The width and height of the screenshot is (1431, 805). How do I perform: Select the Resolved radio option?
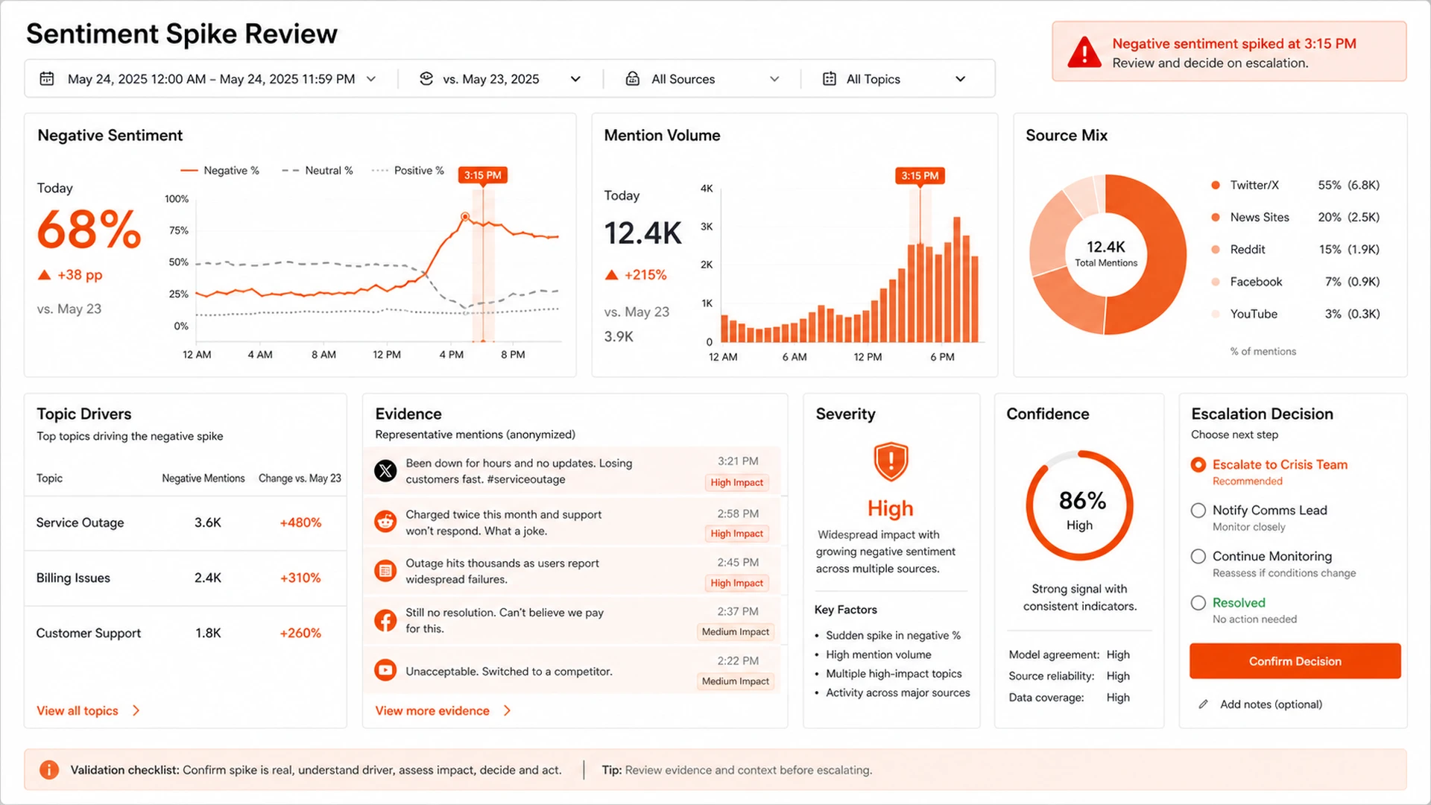1198,603
